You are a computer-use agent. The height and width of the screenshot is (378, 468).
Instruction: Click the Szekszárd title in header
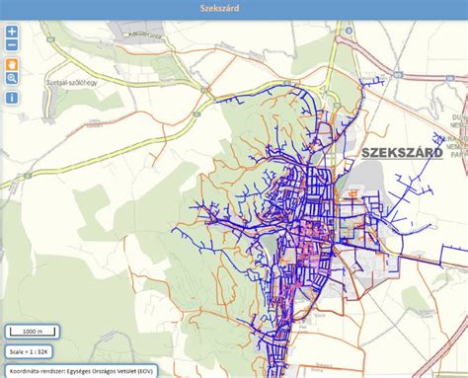219,8
